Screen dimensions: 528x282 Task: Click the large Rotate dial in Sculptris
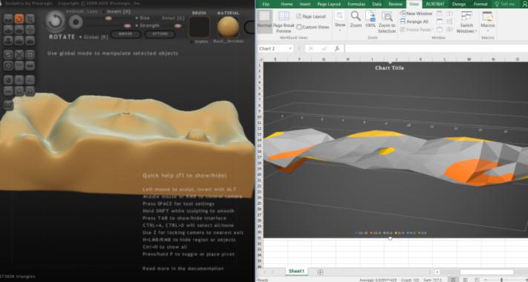(x=55, y=21)
